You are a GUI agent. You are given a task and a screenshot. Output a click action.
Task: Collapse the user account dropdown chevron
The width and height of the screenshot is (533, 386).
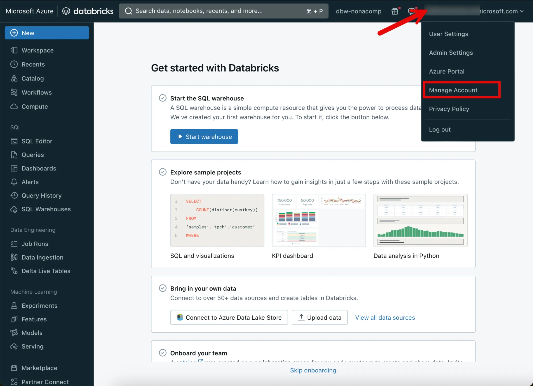click(522, 11)
